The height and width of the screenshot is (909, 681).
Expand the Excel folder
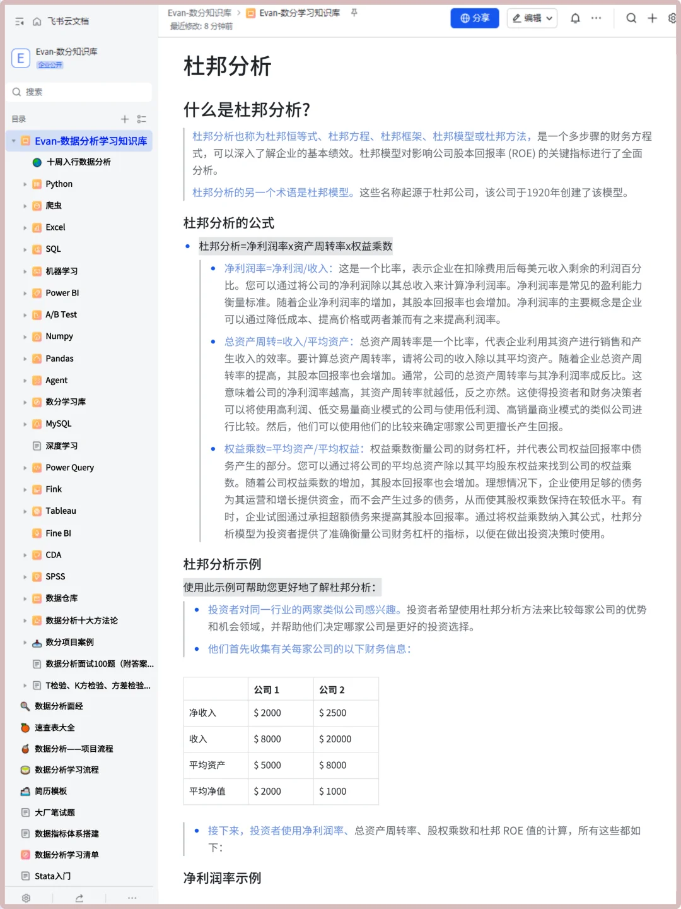point(25,228)
